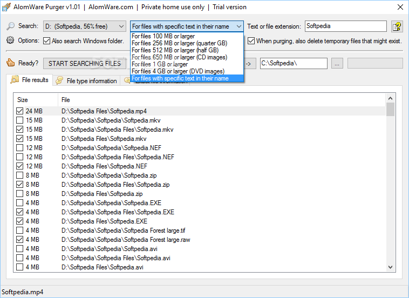
Task: Select row D:\Softpedia Files\Softpedia.avi
Action: (x=200, y=267)
